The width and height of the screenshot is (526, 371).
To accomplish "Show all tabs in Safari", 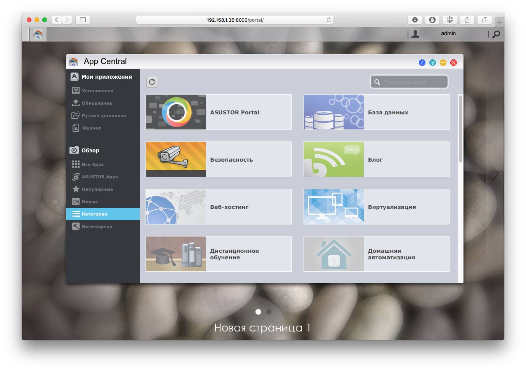I will 484,20.
